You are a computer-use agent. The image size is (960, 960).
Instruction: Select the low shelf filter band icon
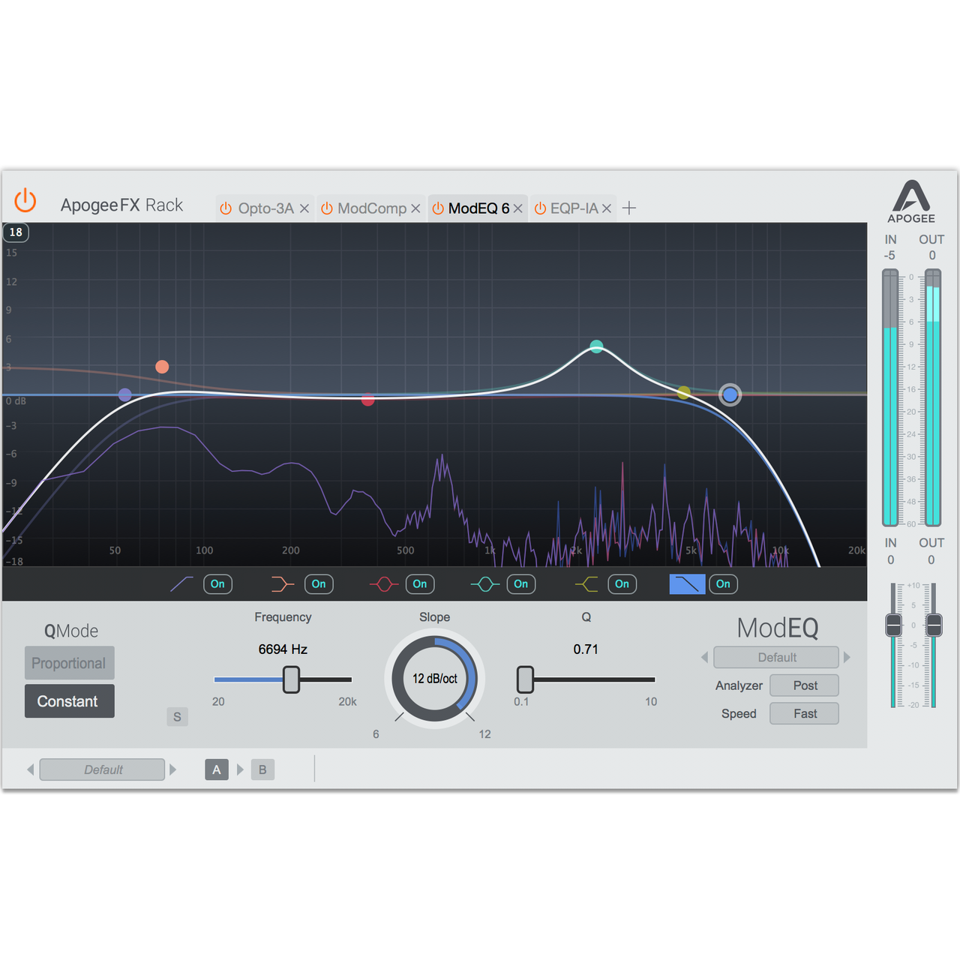tap(281, 583)
